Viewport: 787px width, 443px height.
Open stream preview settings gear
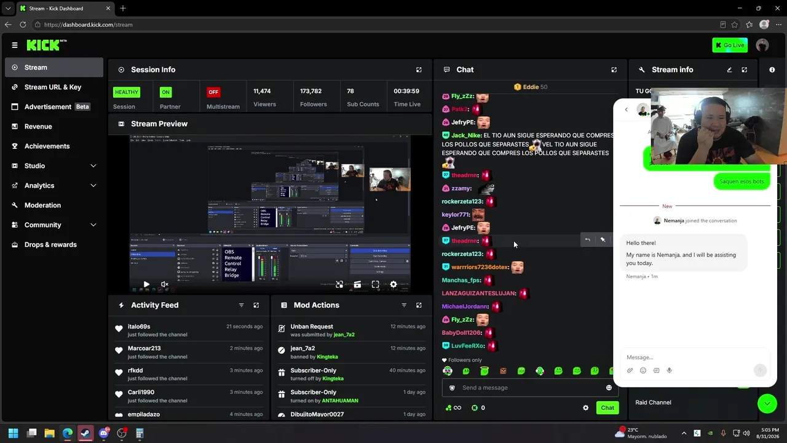tap(393, 284)
